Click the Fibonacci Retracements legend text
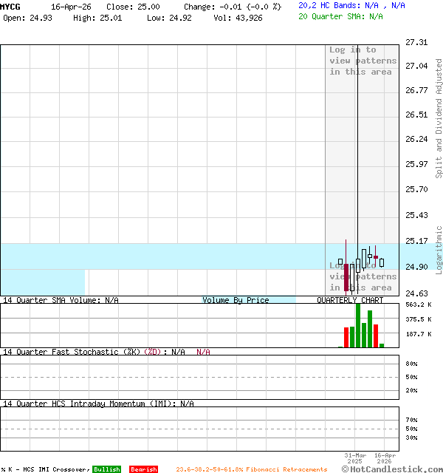 tap(251, 469)
